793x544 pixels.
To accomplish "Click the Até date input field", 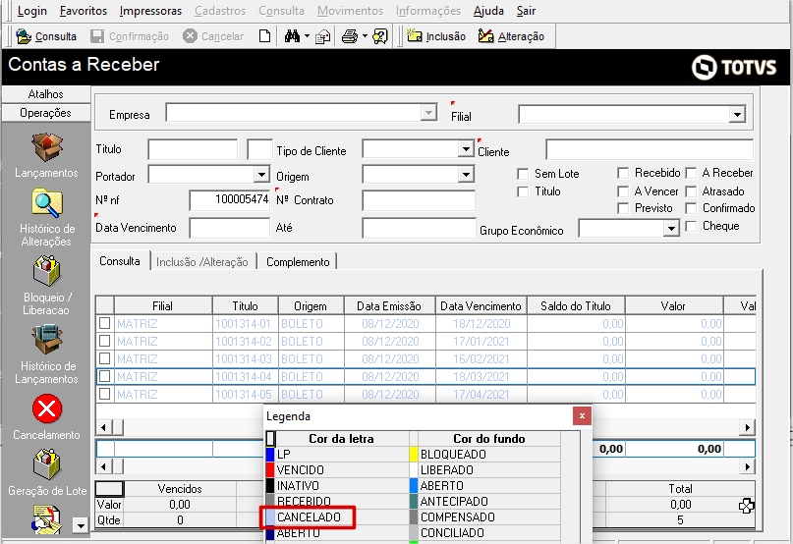I will point(419,228).
